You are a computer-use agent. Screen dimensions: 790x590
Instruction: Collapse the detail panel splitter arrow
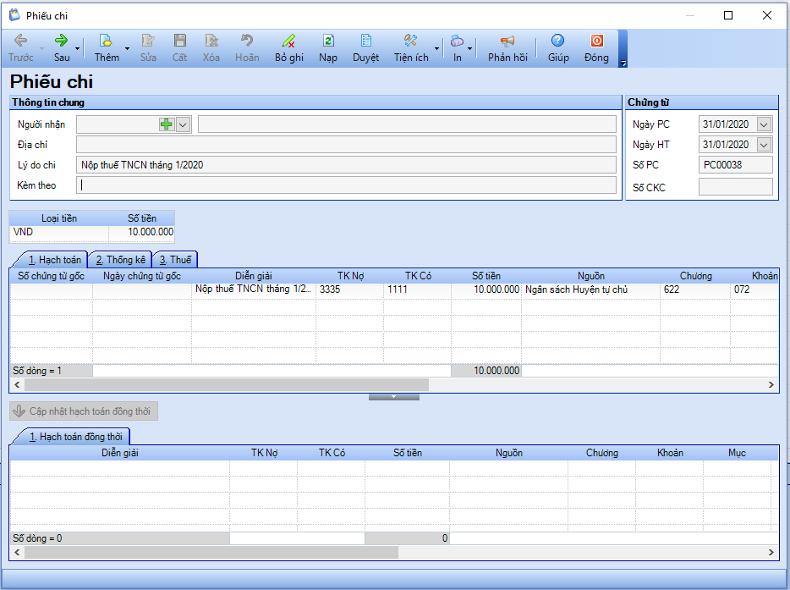[394, 397]
